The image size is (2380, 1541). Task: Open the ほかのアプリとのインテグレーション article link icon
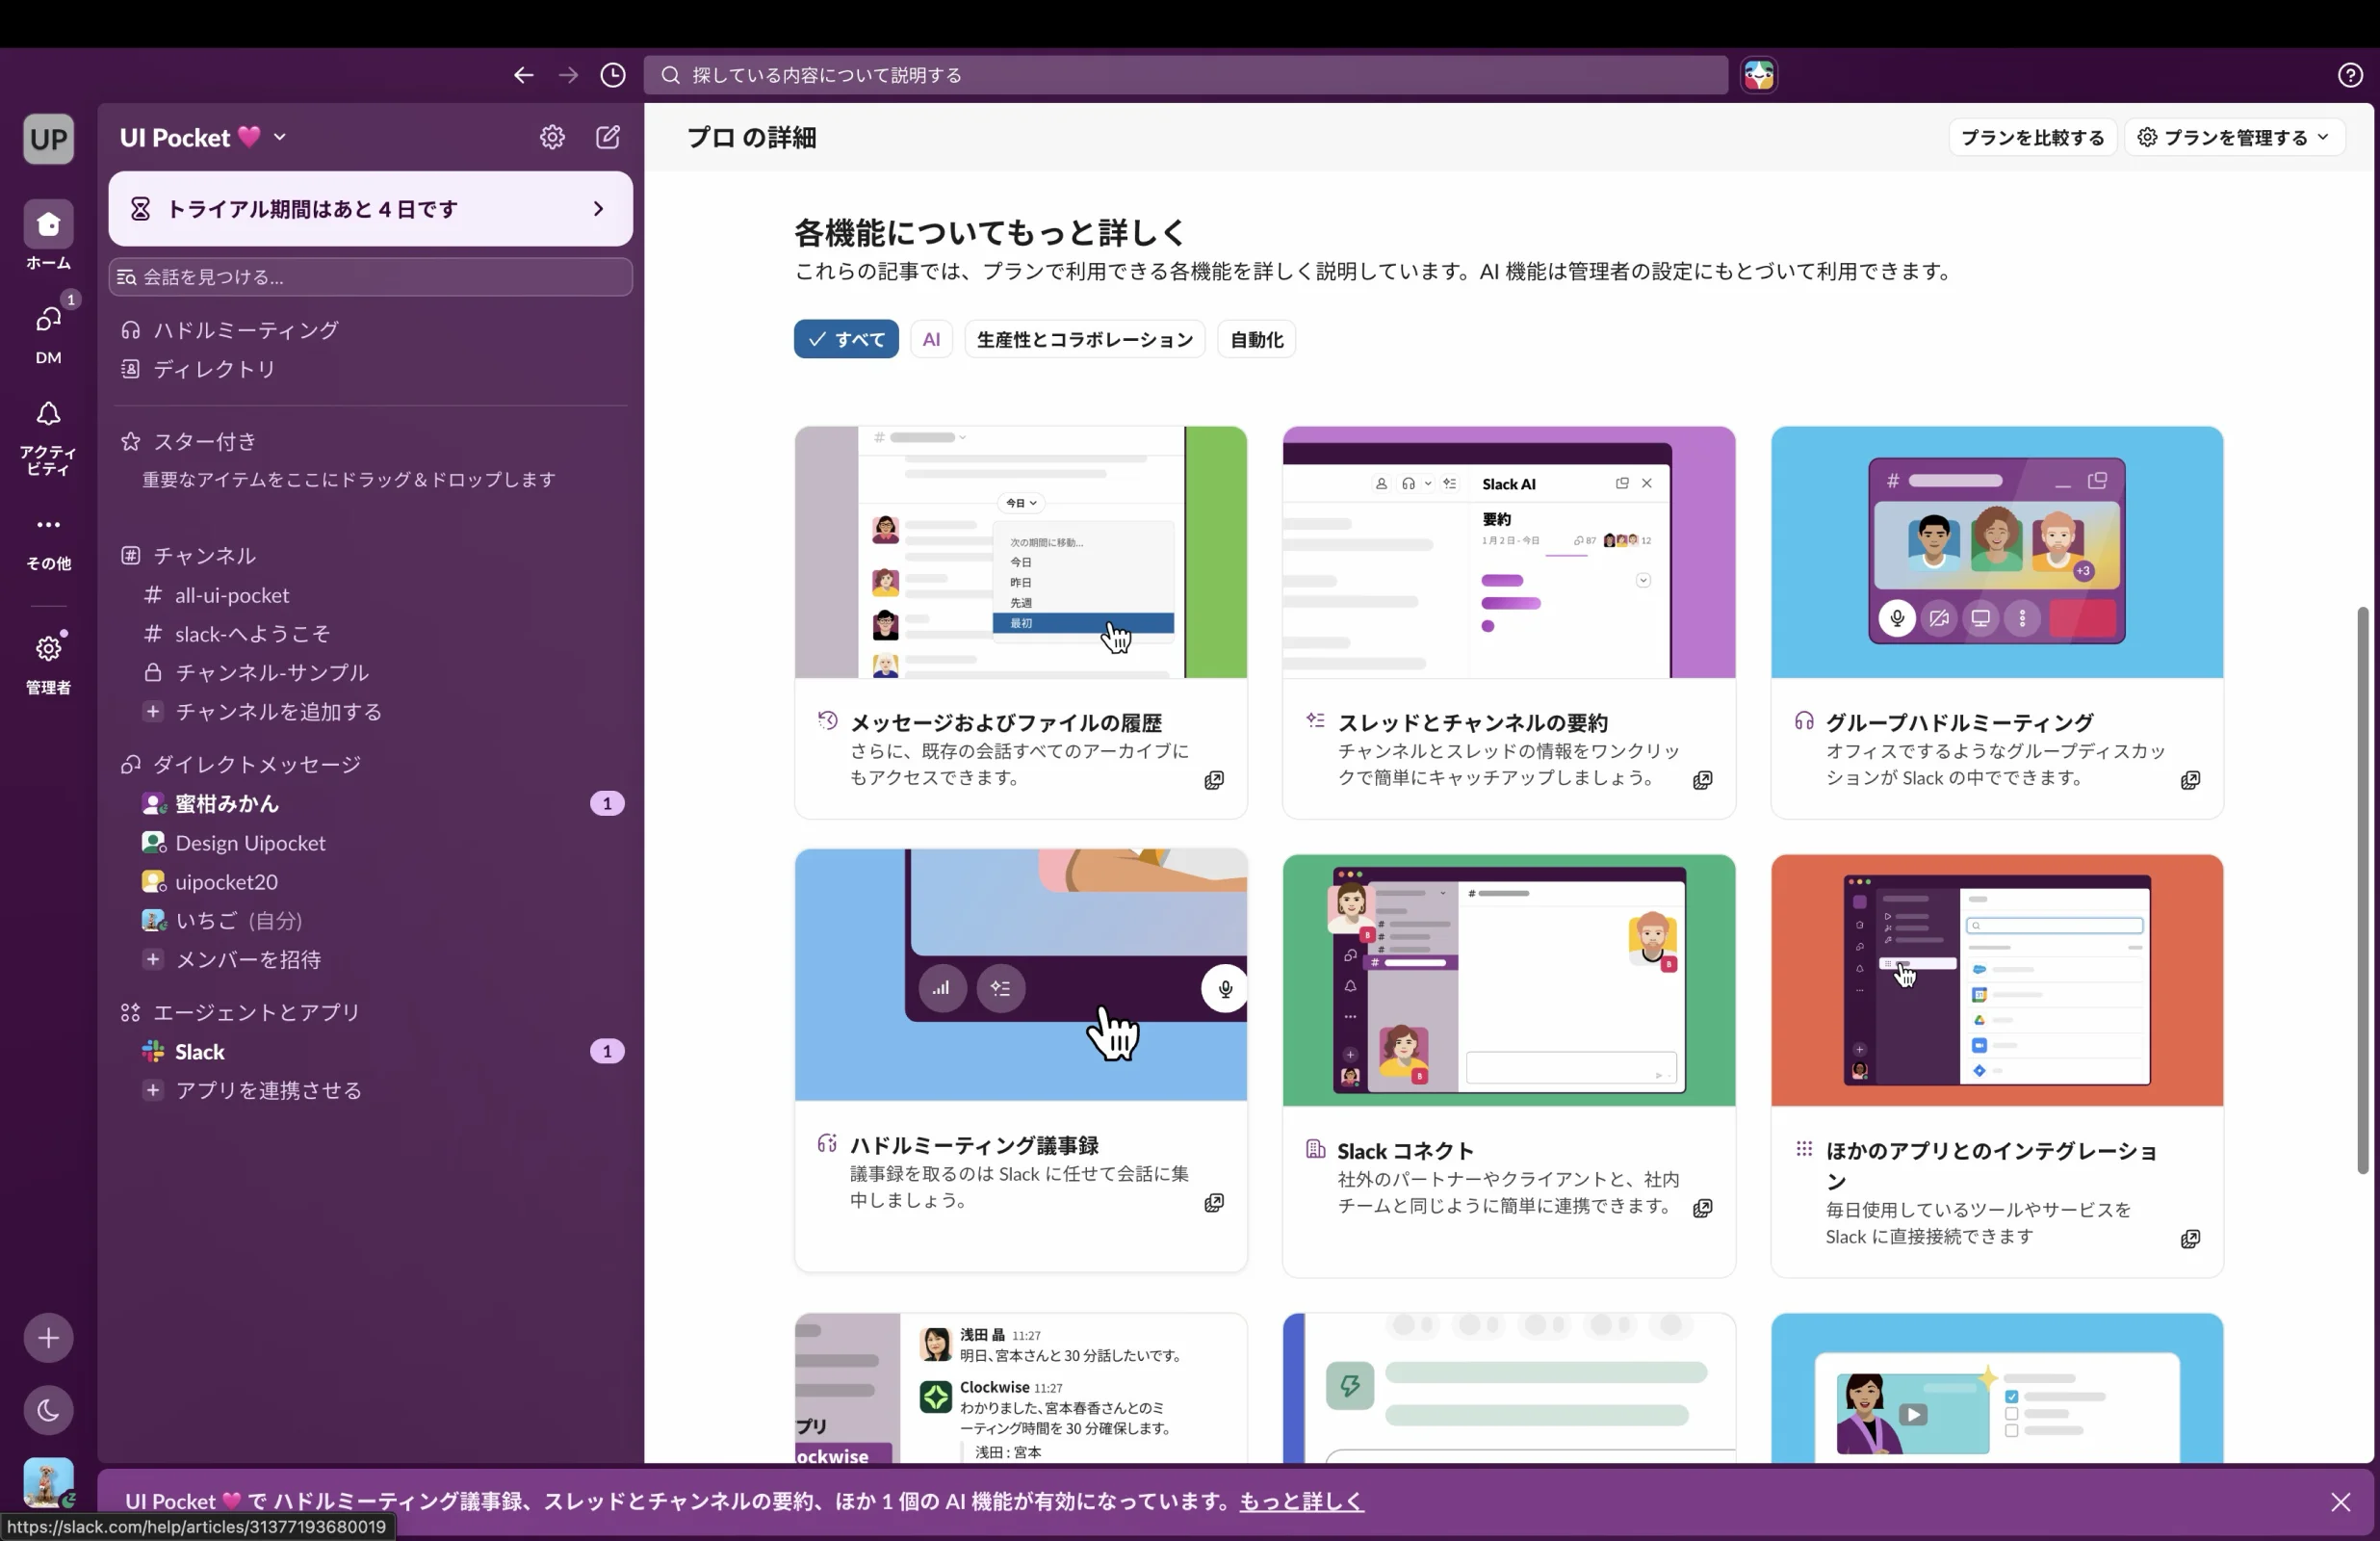click(x=2190, y=1239)
